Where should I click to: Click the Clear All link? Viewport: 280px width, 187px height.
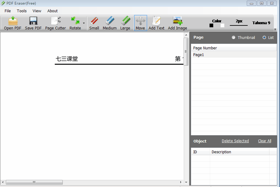coord(265,141)
